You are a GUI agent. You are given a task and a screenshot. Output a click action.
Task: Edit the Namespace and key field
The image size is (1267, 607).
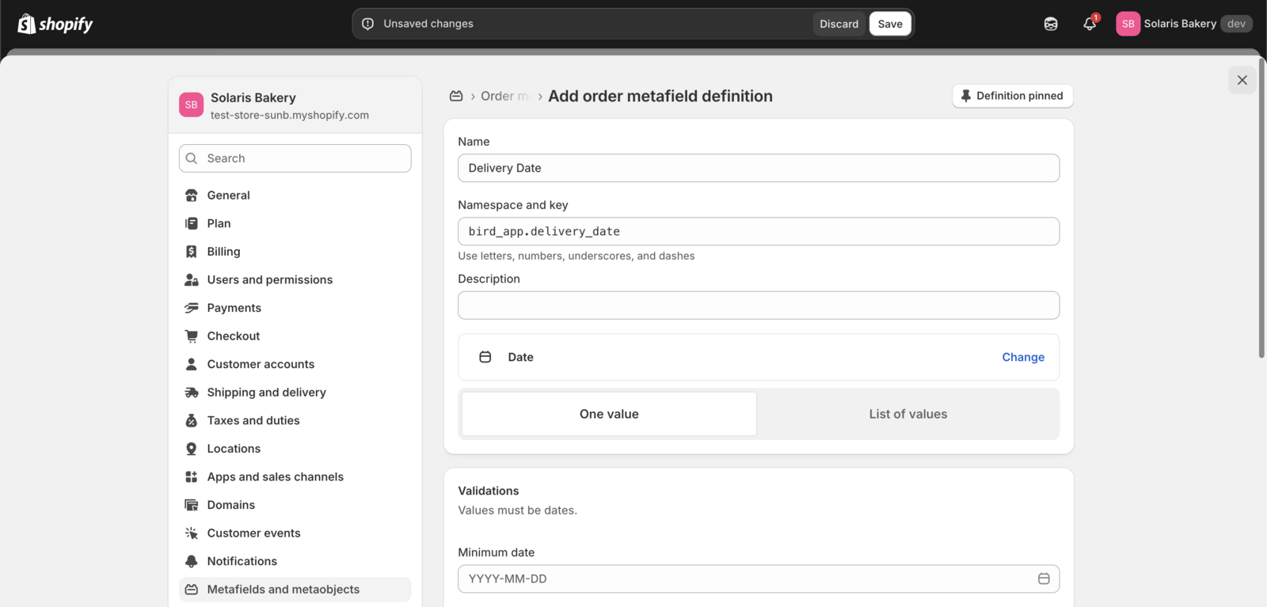click(x=759, y=231)
